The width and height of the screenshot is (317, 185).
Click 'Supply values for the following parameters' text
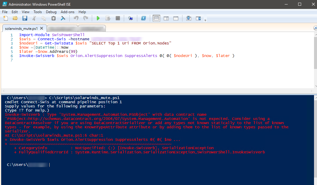click(55, 106)
